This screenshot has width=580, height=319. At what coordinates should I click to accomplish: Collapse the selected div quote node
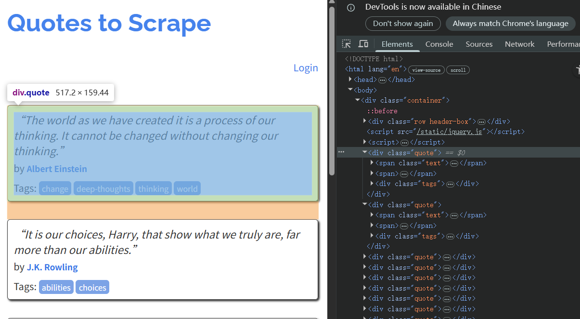click(x=365, y=152)
